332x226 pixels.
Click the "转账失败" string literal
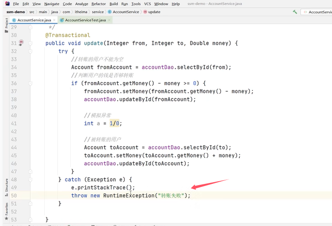(171, 196)
